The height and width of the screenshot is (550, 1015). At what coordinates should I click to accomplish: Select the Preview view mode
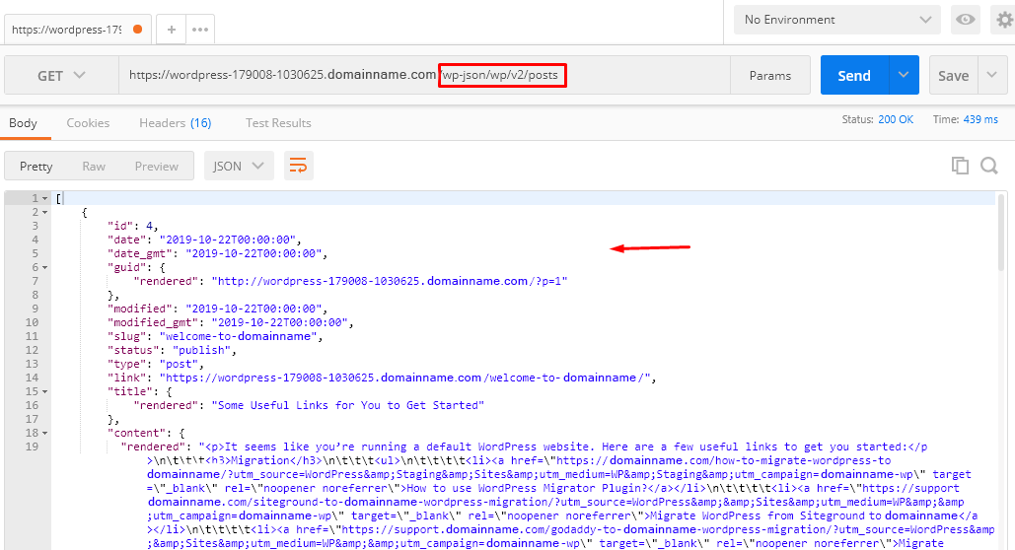point(157,167)
